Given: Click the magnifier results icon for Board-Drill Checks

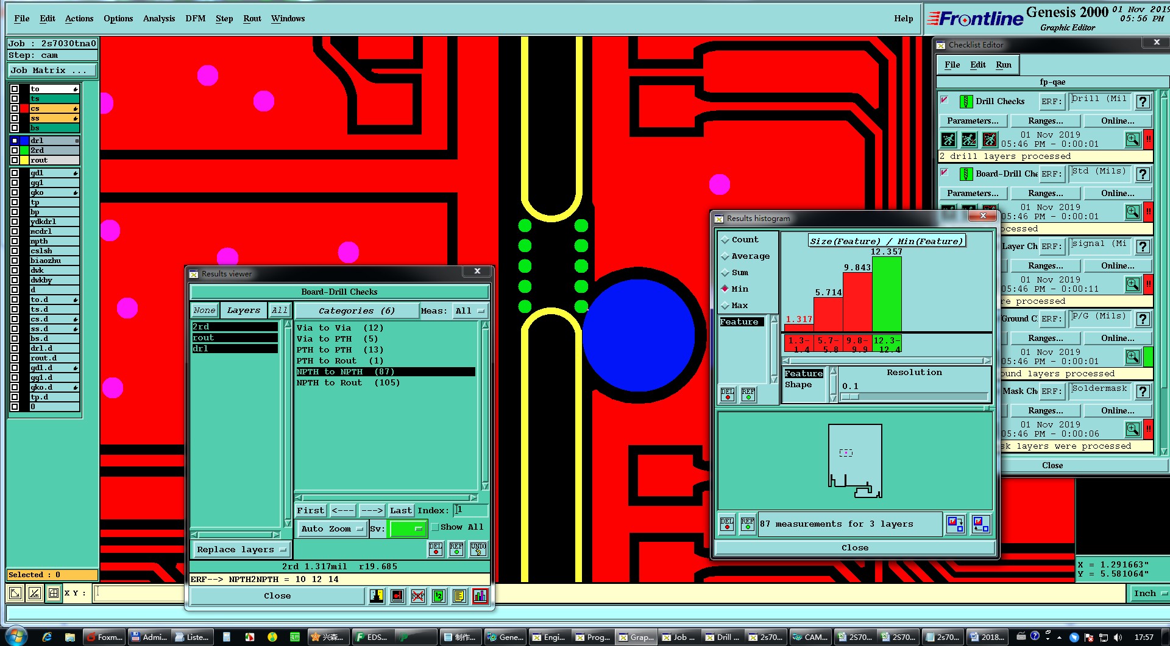Looking at the screenshot, I should pos(1133,212).
